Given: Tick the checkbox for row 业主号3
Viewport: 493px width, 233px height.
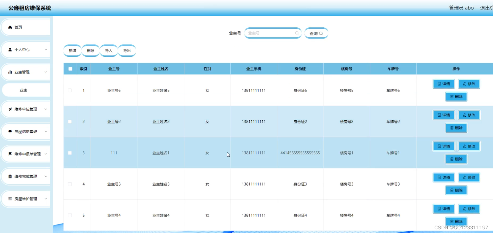Looking at the screenshot, I should [70, 184].
